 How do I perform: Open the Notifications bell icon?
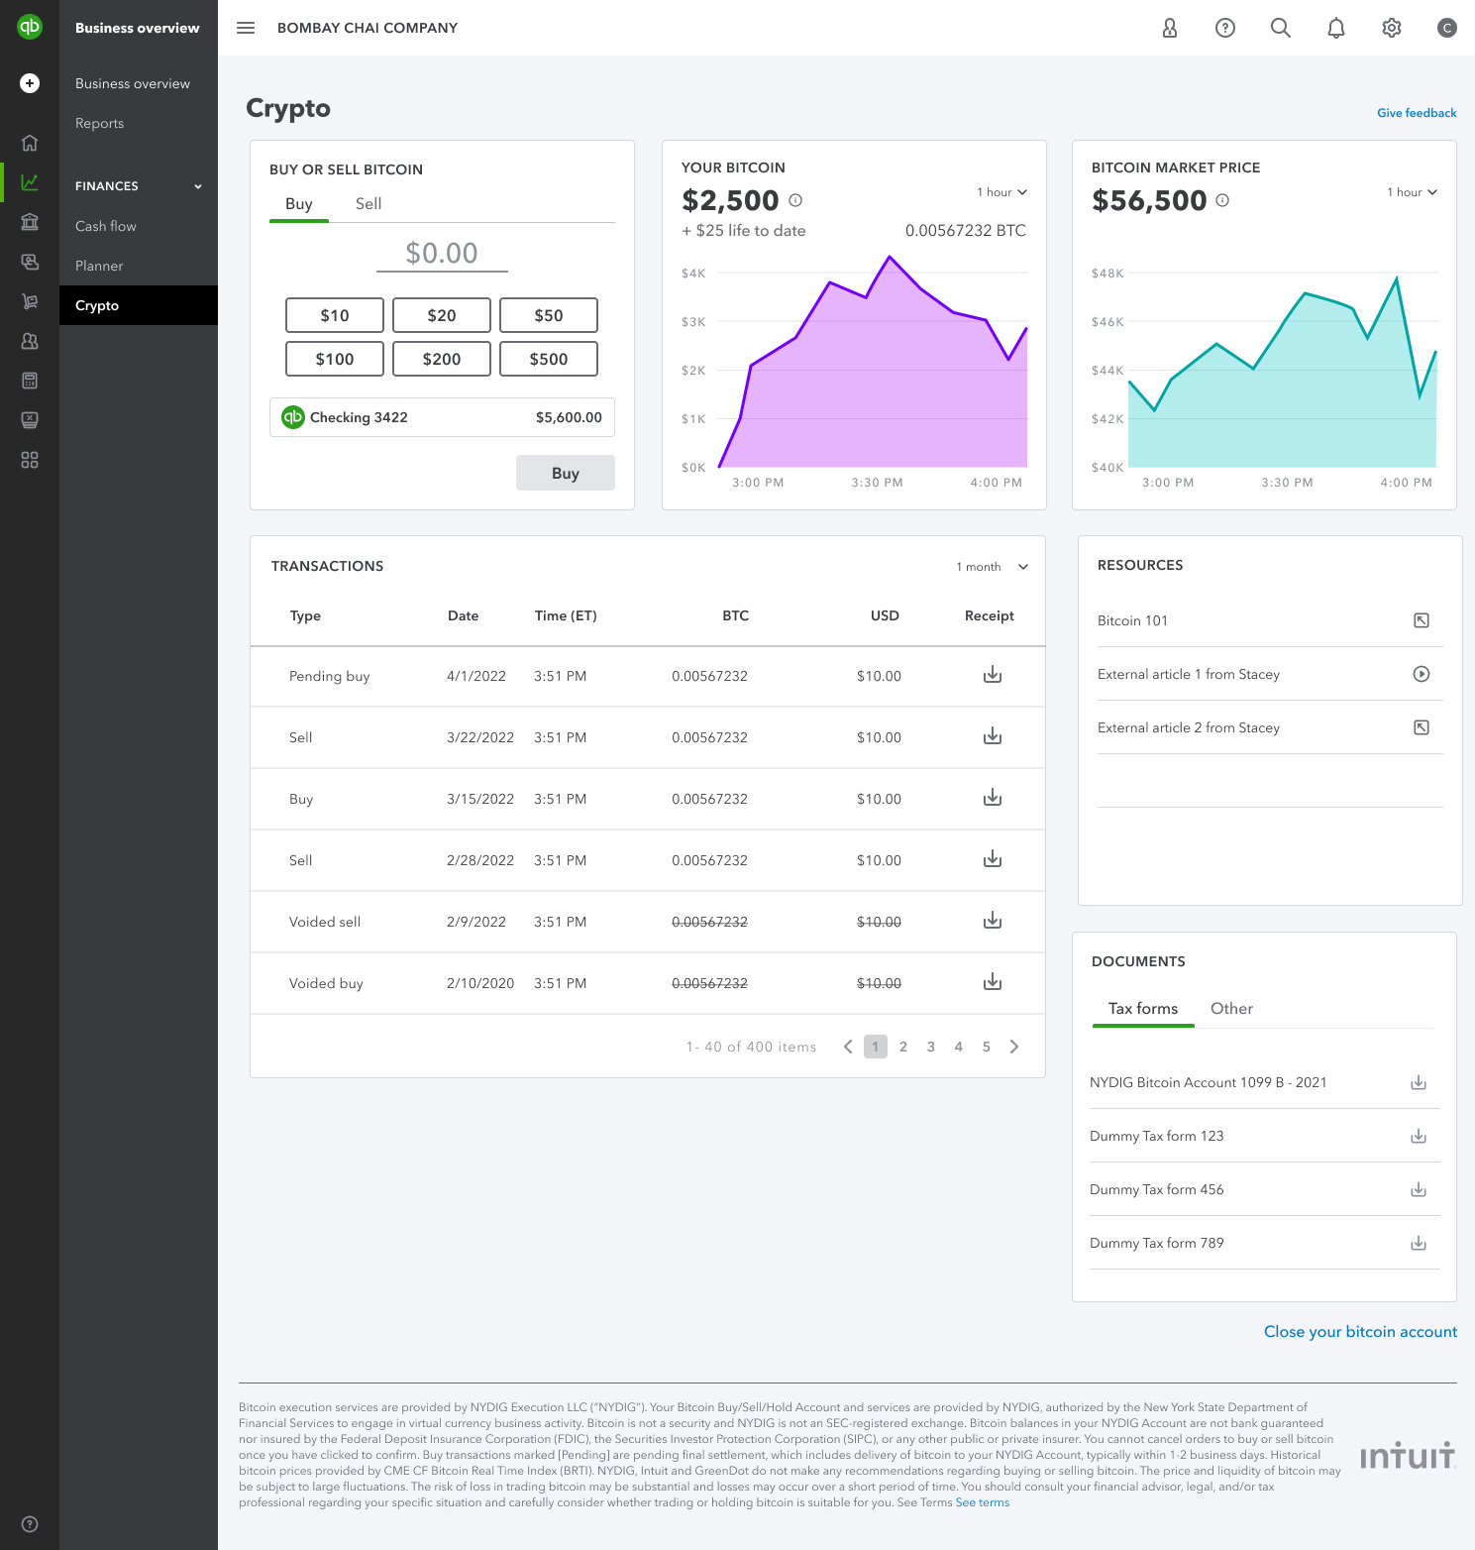tap(1336, 28)
